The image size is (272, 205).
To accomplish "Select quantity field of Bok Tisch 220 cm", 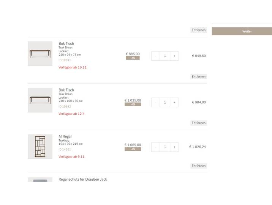I will 165,56.
